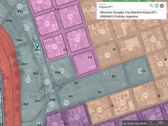Screen dimensions: 168x126
Task: Click parcel circle 004 in lower zone D
Action: pos(122,102)
